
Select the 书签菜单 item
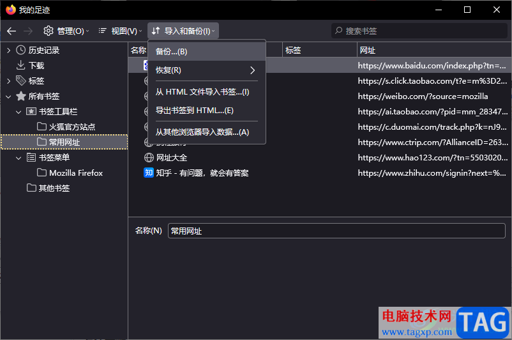[x=54, y=158]
